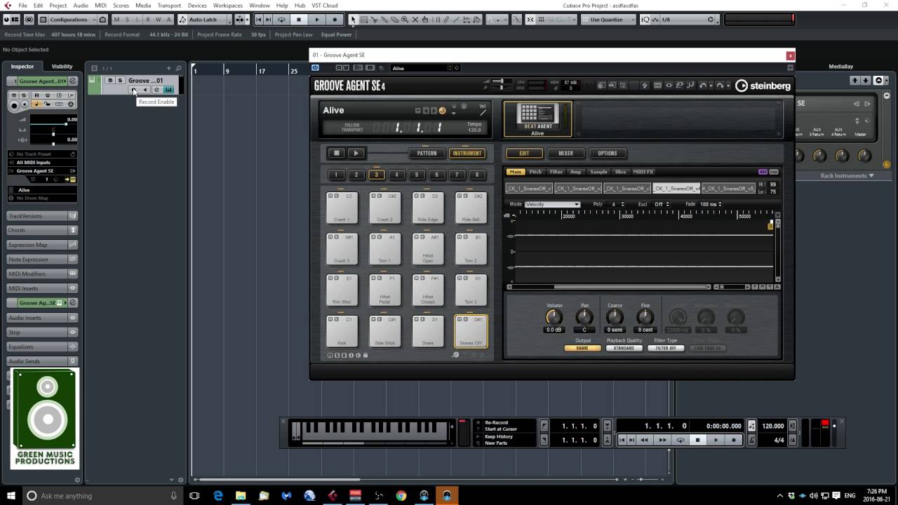Open the MIDI menu

pos(100,6)
